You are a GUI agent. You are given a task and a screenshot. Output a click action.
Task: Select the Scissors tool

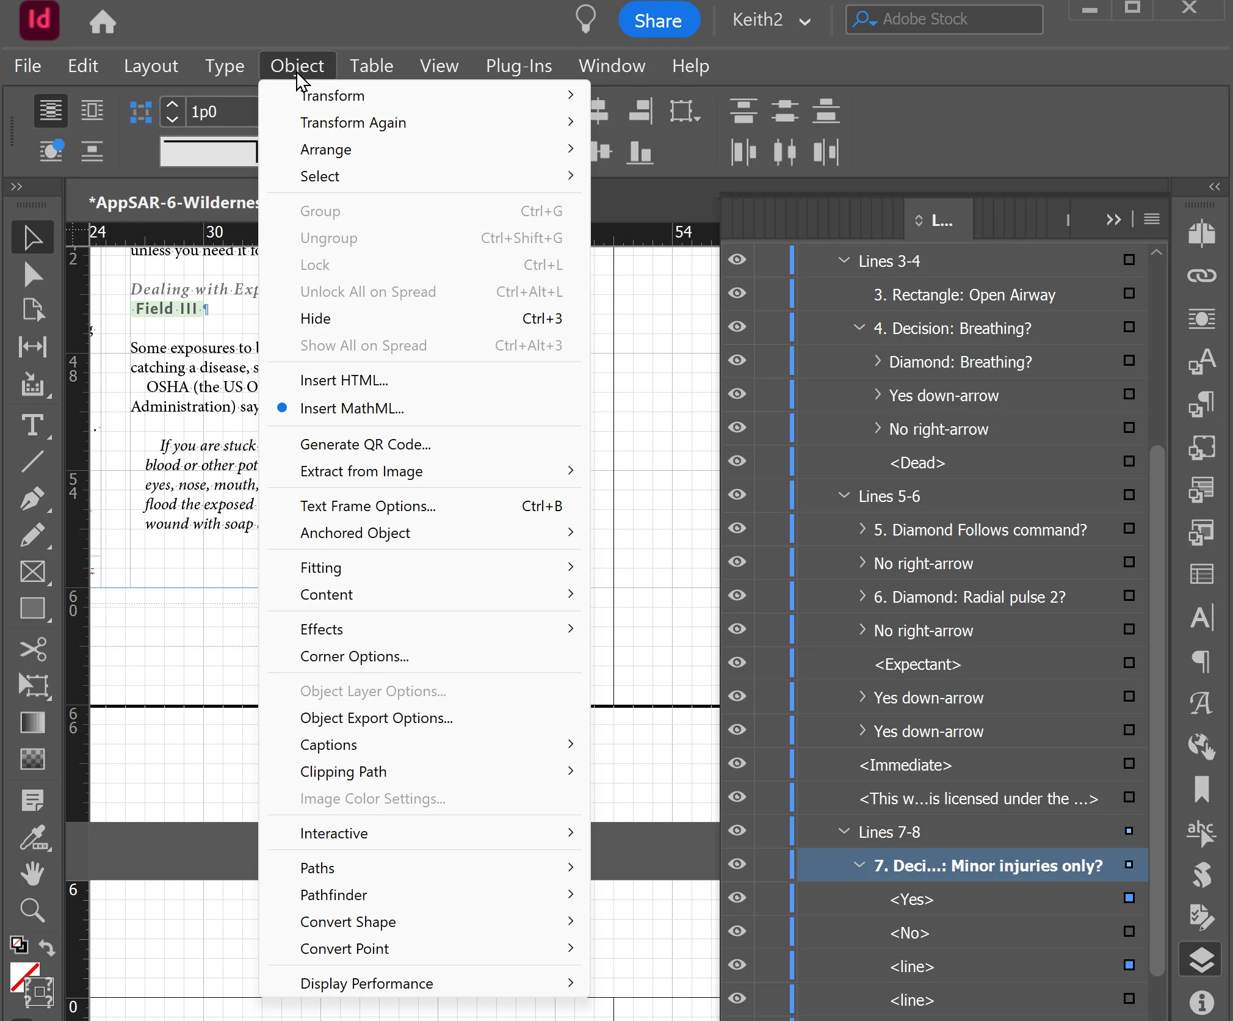[32, 649]
